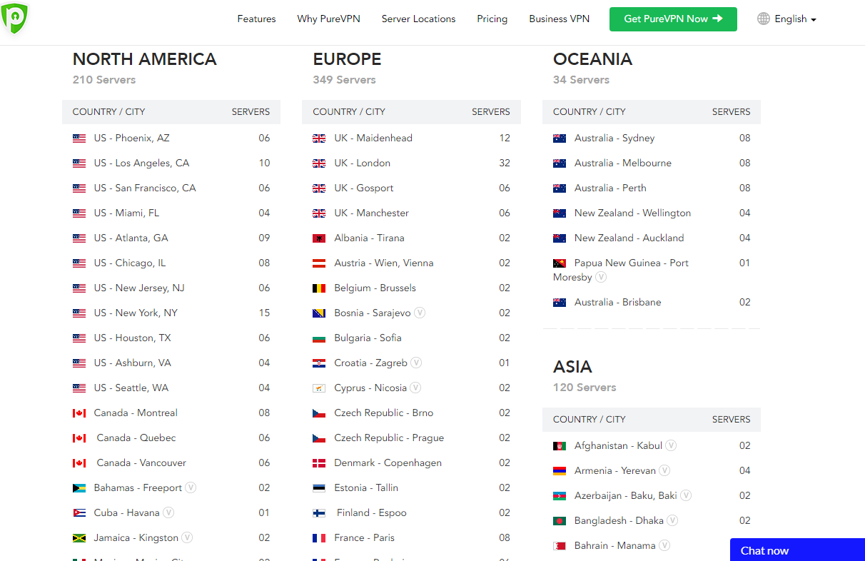This screenshot has width=865, height=561.
Task: Click the Albania flag icon
Action: tap(319, 238)
